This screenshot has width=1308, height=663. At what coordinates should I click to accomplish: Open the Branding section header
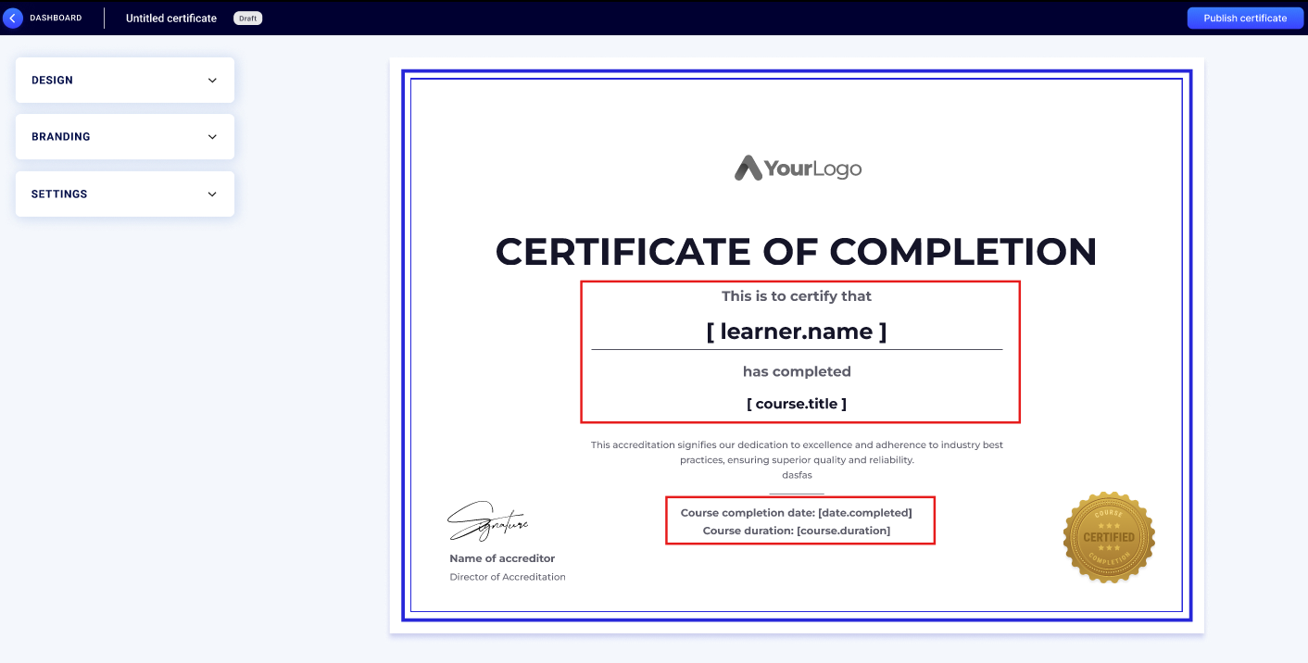pyautogui.click(x=61, y=137)
